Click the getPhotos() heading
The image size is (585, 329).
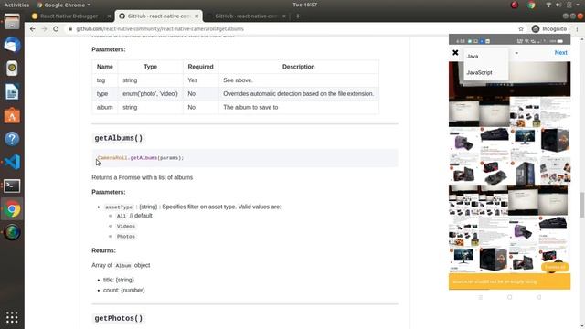pyautogui.click(x=118, y=318)
